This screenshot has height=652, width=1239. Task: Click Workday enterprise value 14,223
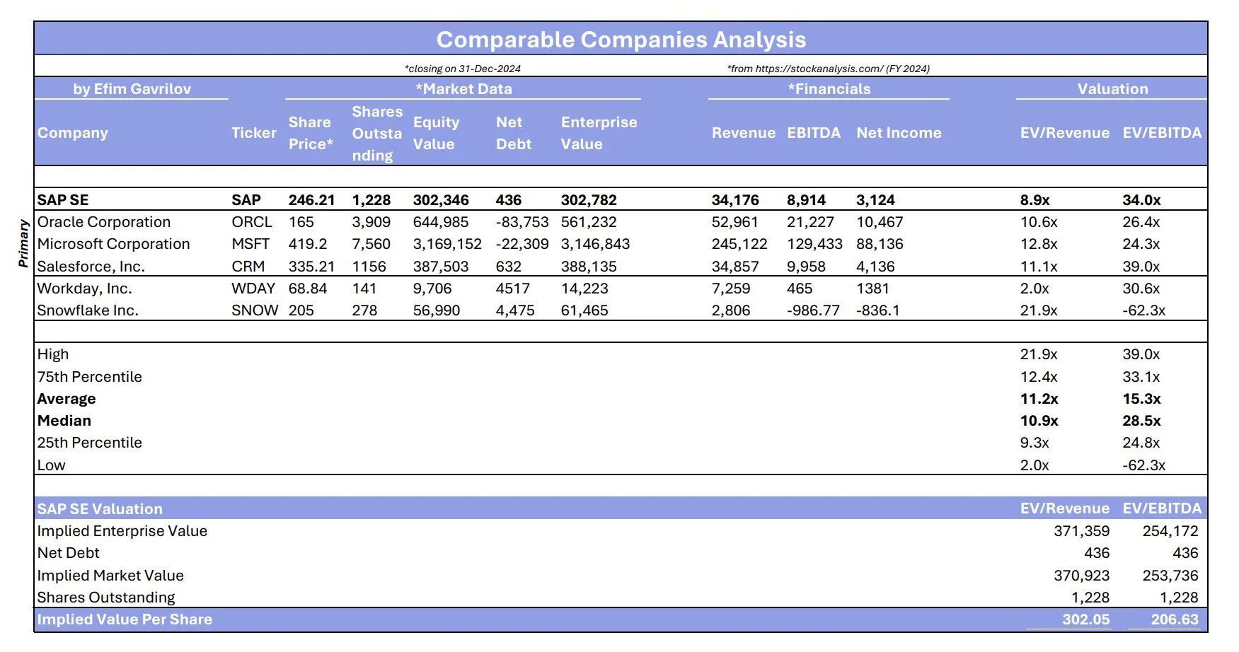(584, 289)
